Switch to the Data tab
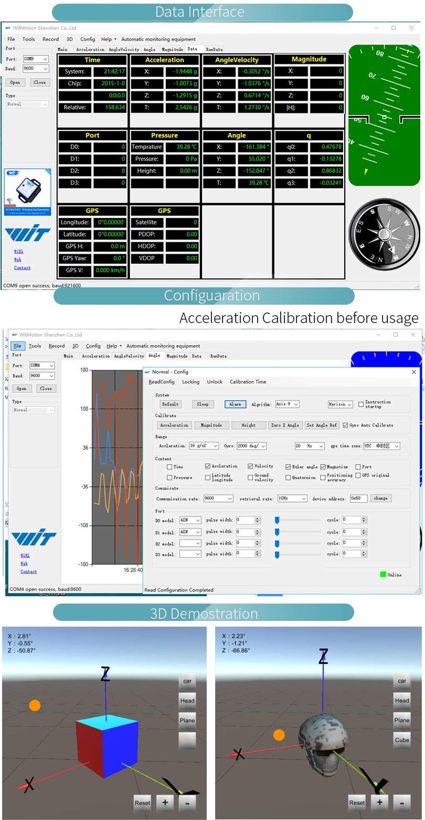 (192, 49)
